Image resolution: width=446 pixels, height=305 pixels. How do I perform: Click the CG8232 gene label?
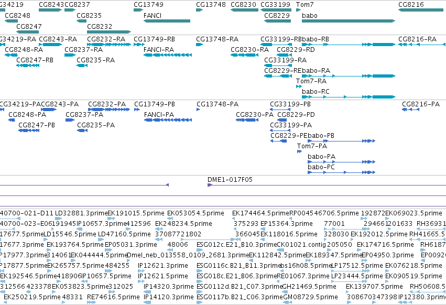tap(100, 26)
